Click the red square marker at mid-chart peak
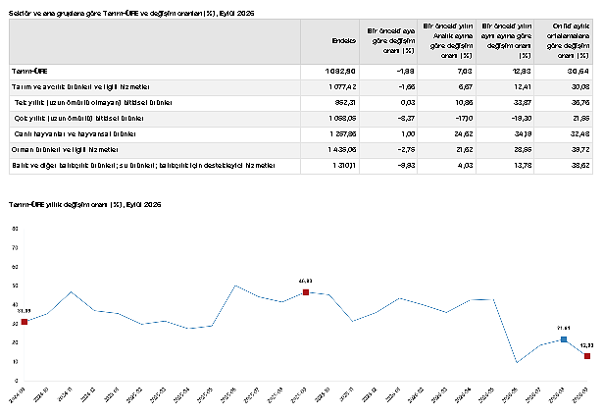603x416 pixels. point(306,292)
